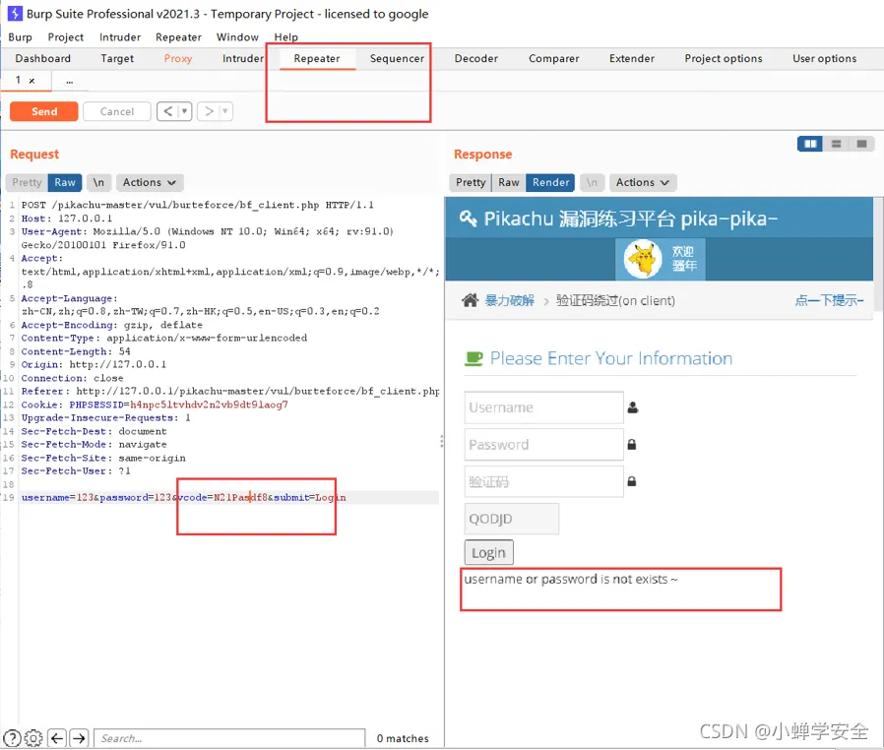The image size is (884, 750).
Task: Open the Help menu
Action: 285,37
